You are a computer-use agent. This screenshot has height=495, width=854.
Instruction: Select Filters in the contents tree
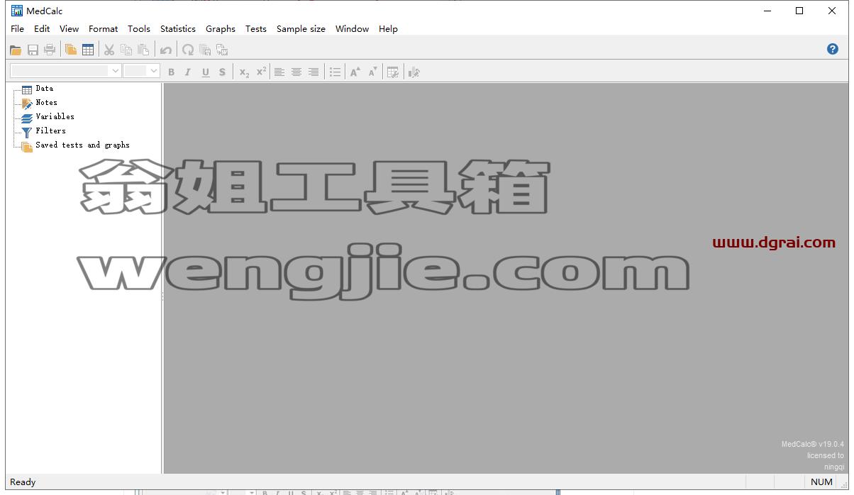point(51,131)
